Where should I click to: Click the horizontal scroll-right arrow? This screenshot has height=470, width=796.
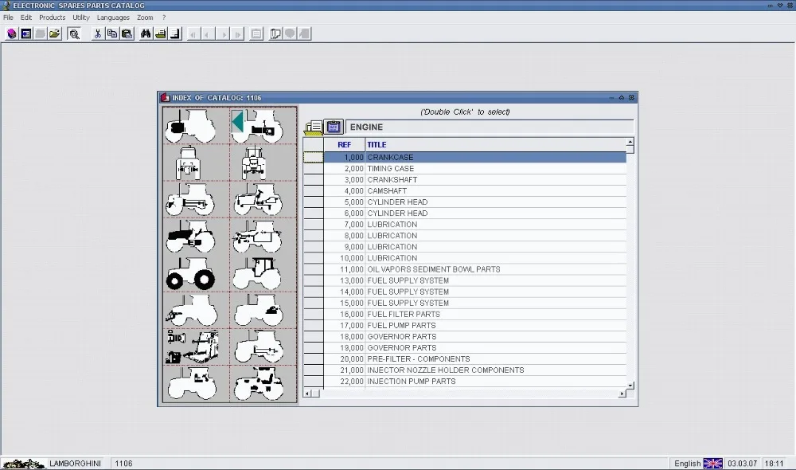pyautogui.click(x=622, y=394)
